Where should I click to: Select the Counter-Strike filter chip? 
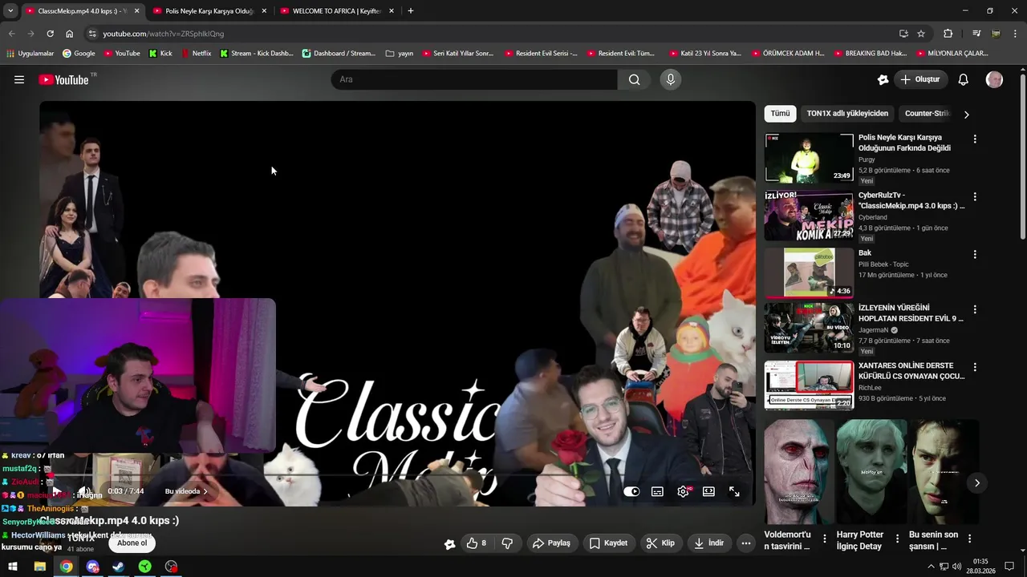coord(927,114)
